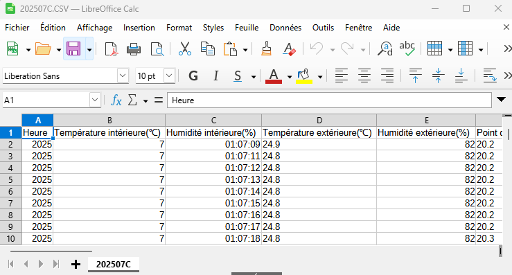
Task: Toggle Underline (S) formatting
Action: point(238,76)
